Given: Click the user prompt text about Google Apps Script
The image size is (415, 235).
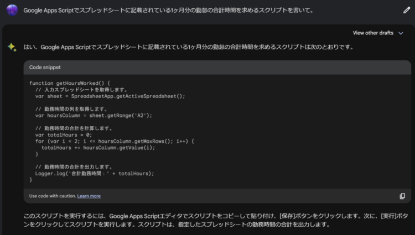Looking at the screenshot, I should coord(168,11).
